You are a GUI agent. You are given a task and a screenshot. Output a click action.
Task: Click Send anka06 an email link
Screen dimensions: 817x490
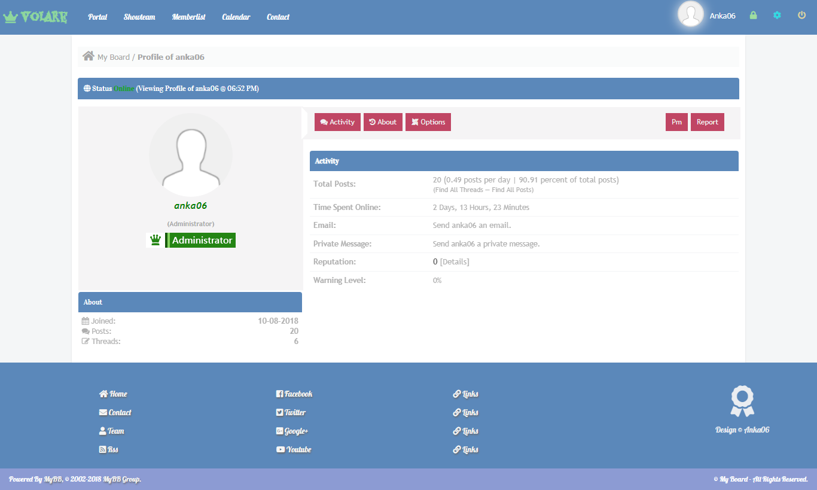coord(471,226)
